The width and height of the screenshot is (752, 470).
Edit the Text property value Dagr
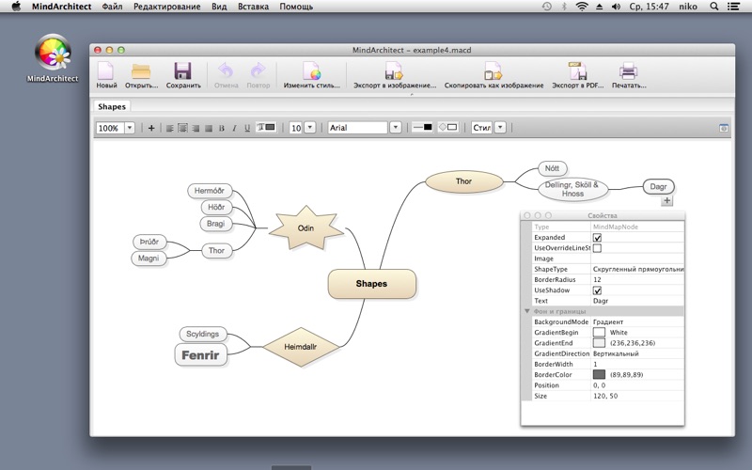(637, 301)
